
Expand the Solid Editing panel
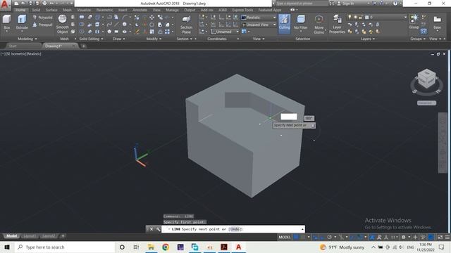click(x=91, y=39)
